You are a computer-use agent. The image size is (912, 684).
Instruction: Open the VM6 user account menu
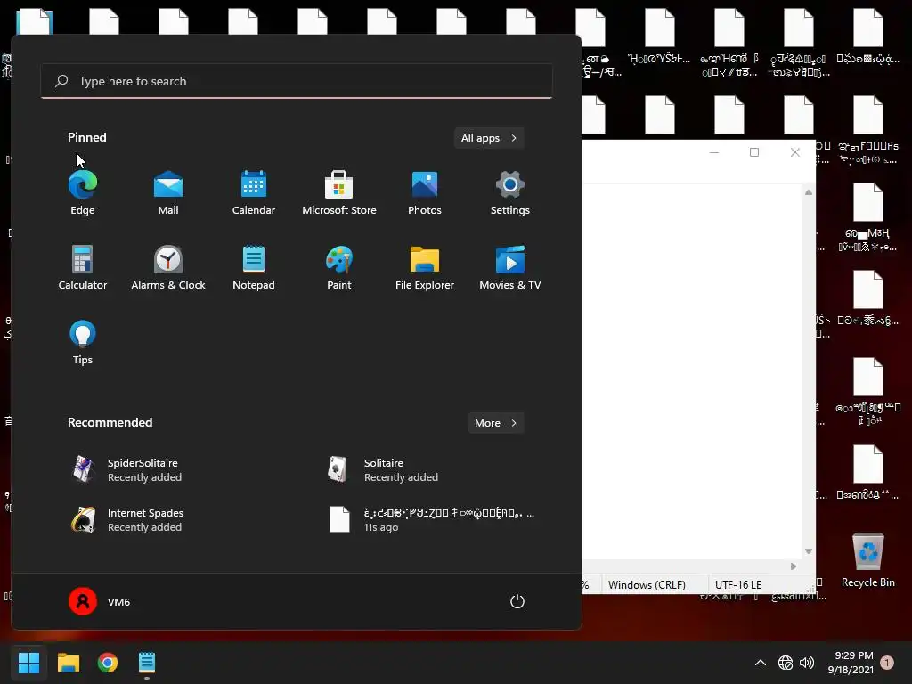tap(100, 601)
